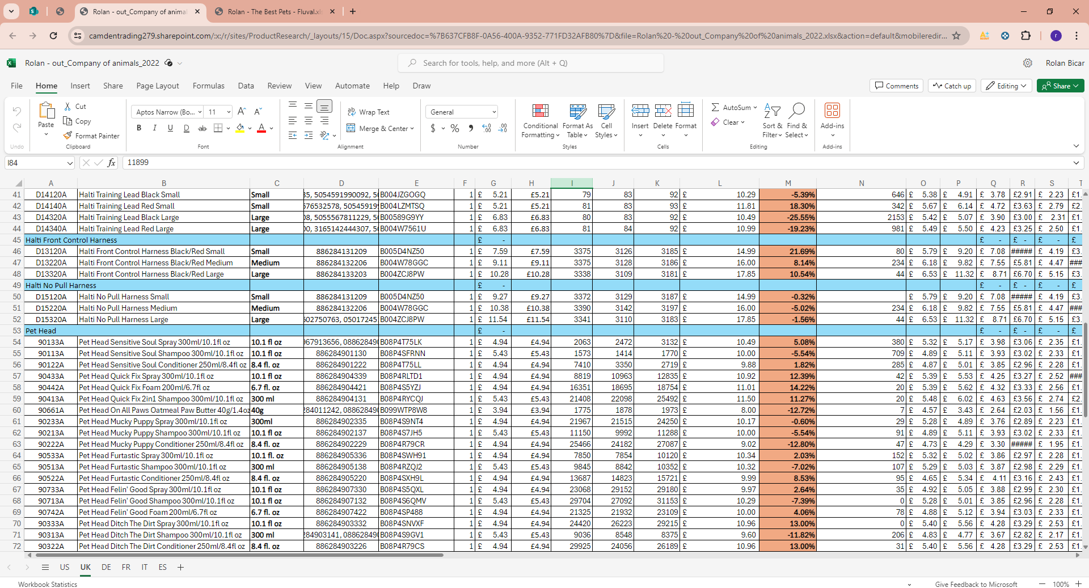The width and height of the screenshot is (1089, 588).
Task: Toggle Italic text formatting
Action: (x=154, y=128)
